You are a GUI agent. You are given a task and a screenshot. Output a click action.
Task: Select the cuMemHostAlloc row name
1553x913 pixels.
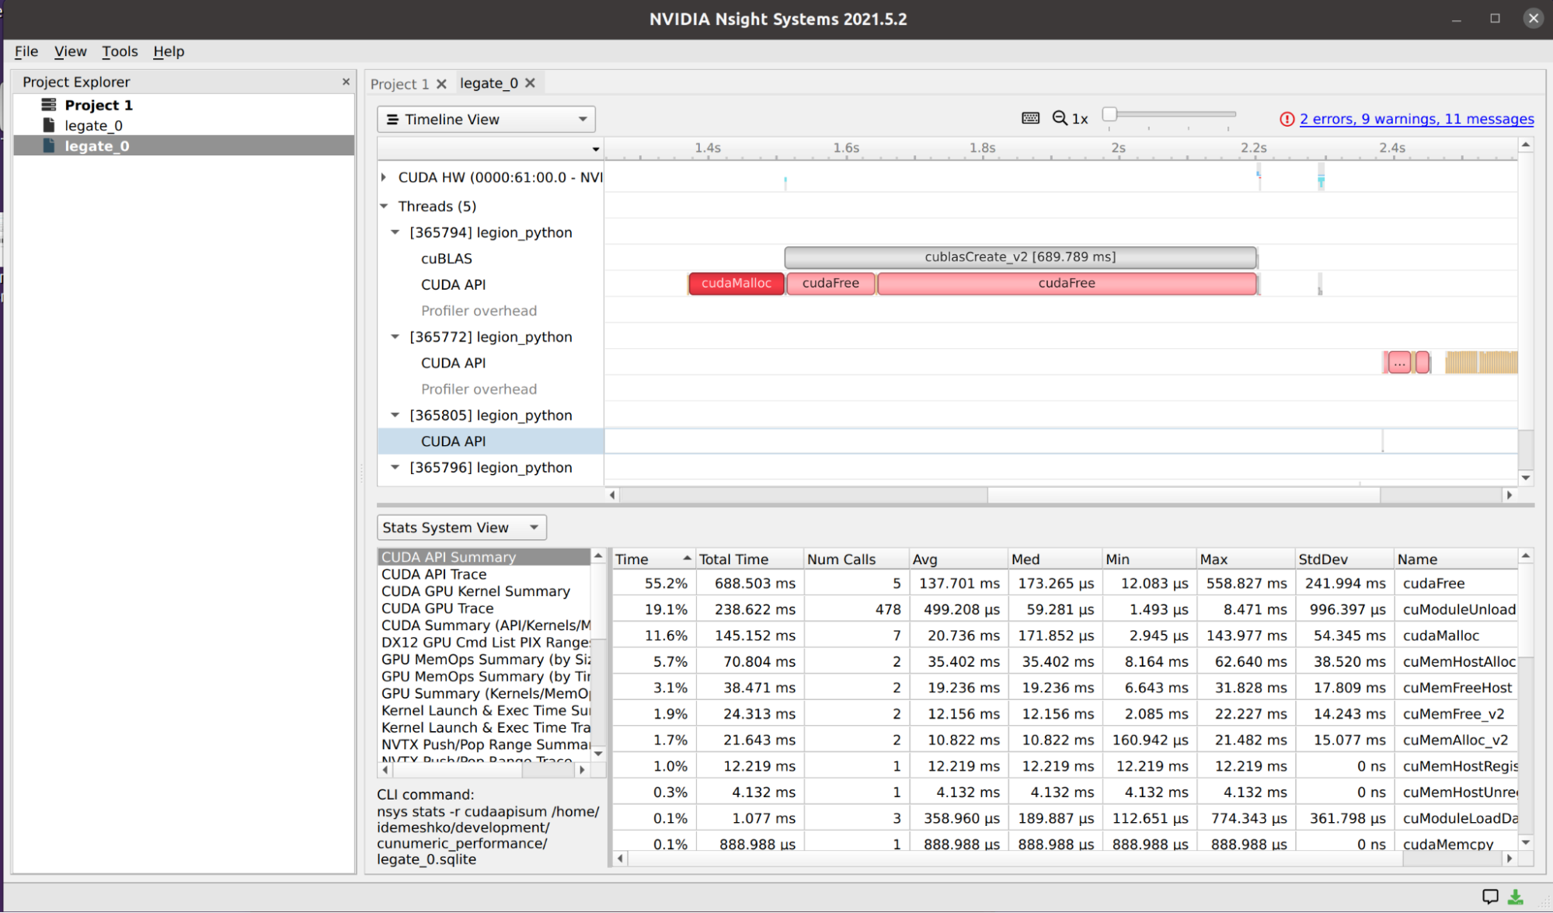tap(1459, 661)
